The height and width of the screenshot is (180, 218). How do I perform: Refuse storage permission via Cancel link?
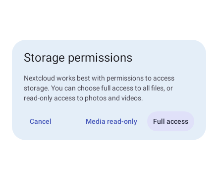41,121
